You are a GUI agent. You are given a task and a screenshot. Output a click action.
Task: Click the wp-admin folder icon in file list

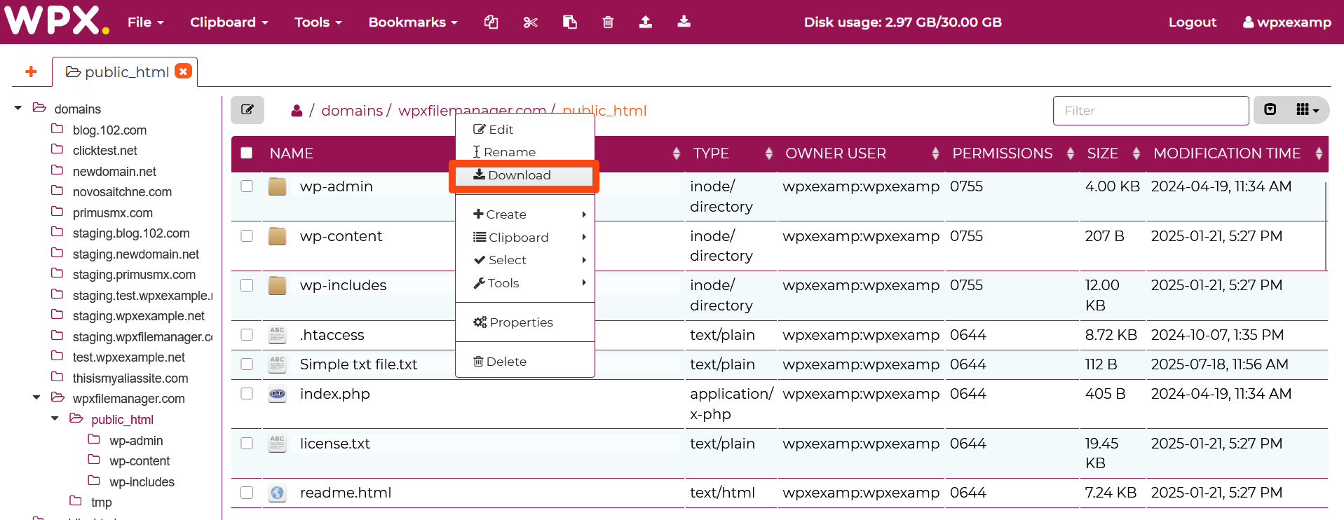tap(278, 186)
